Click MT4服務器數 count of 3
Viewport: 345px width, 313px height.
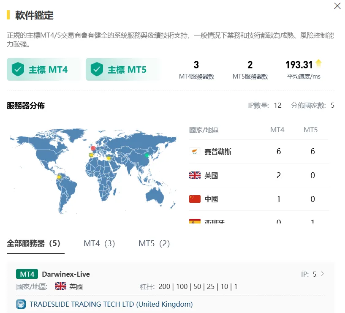[196, 65]
